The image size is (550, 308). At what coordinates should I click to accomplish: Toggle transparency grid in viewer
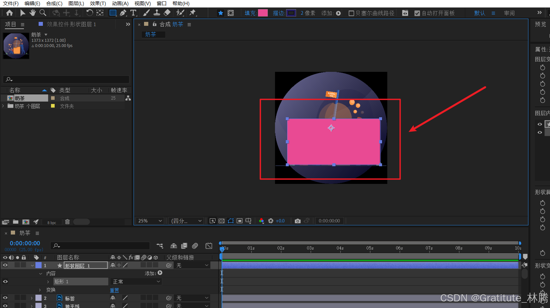point(222,221)
